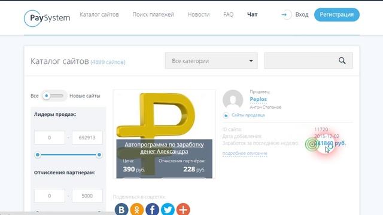Viewport: 383px width, 215px height.
Task: Go to Новости page
Action: point(199,14)
